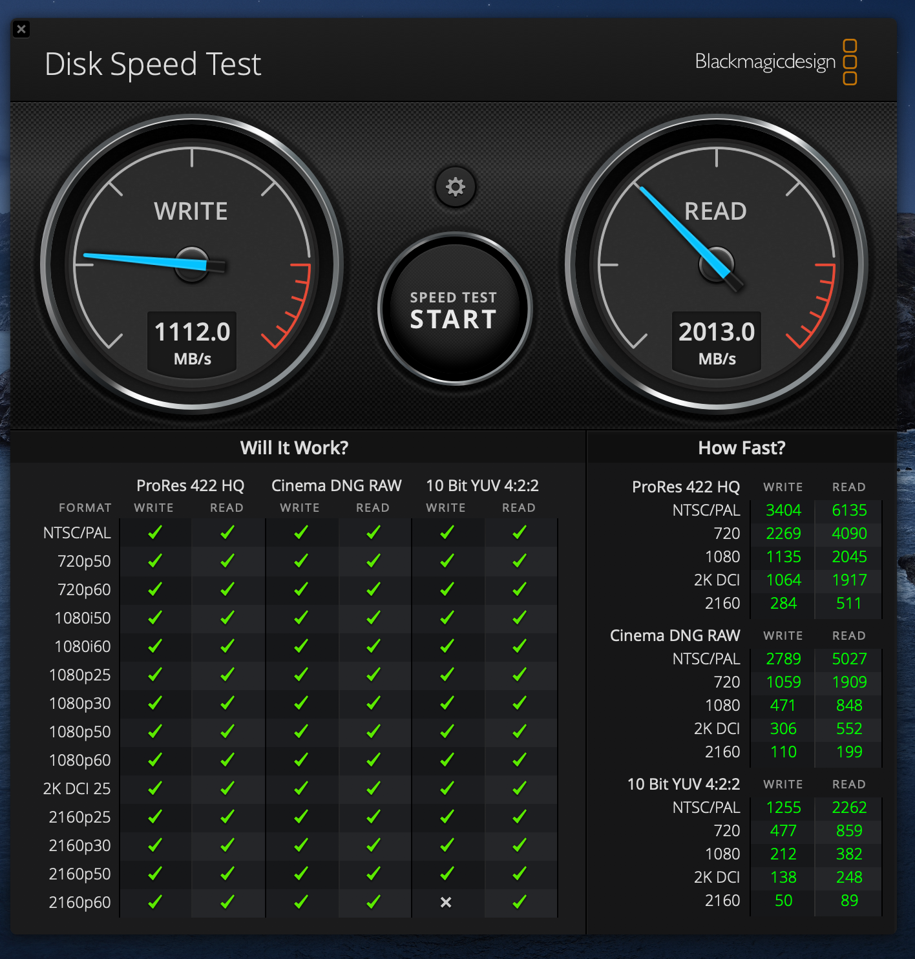Image resolution: width=915 pixels, height=959 pixels.
Task: Click 1080p60 10 Bit YUV read checkmark
Action: tap(520, 760)
